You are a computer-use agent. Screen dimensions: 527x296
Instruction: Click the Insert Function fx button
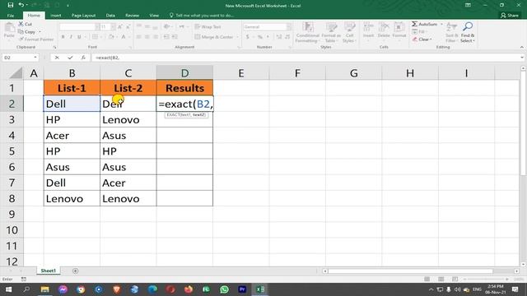83,58
